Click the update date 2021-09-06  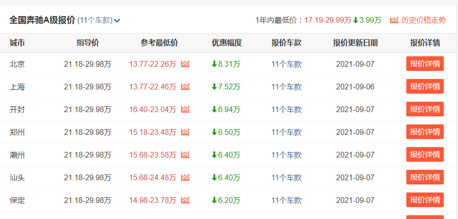point(355,87)
